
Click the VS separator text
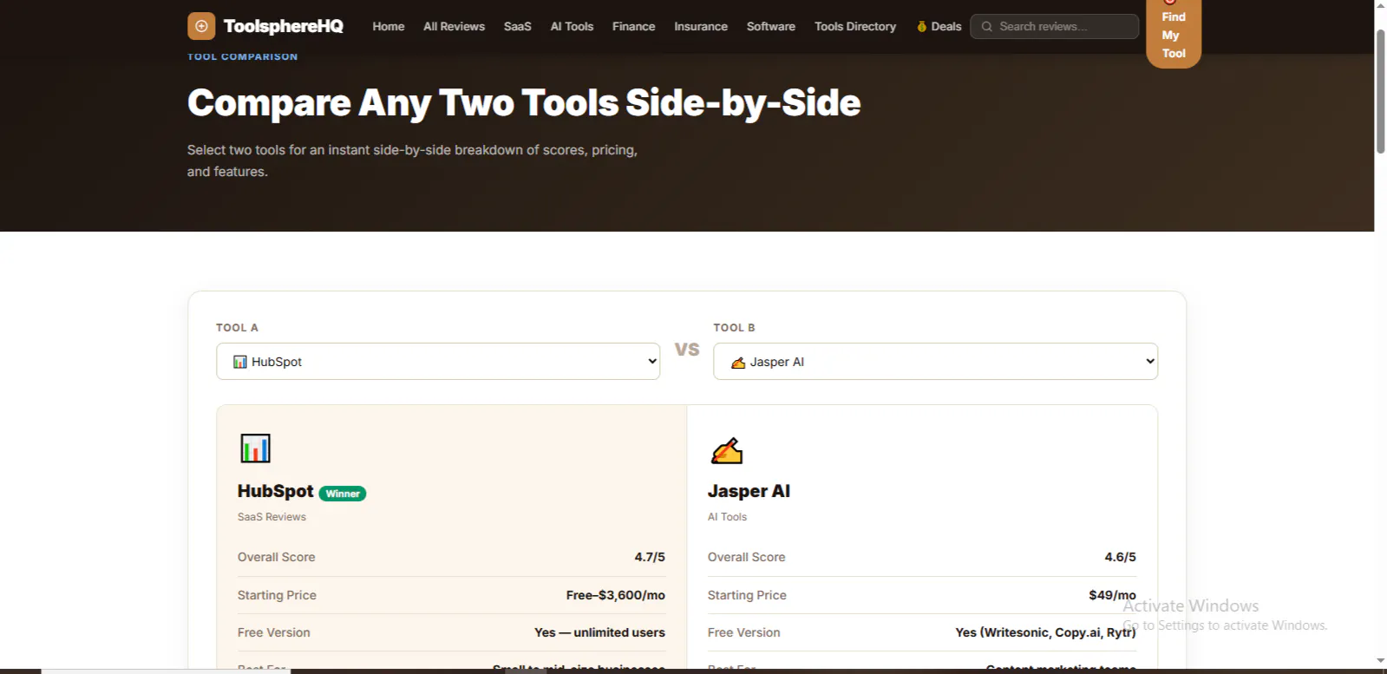tap(687, 349)
